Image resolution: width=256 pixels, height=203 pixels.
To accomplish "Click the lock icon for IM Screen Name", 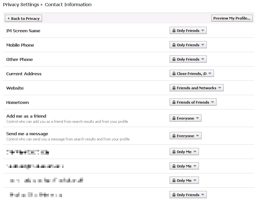I will pos(174,31).
